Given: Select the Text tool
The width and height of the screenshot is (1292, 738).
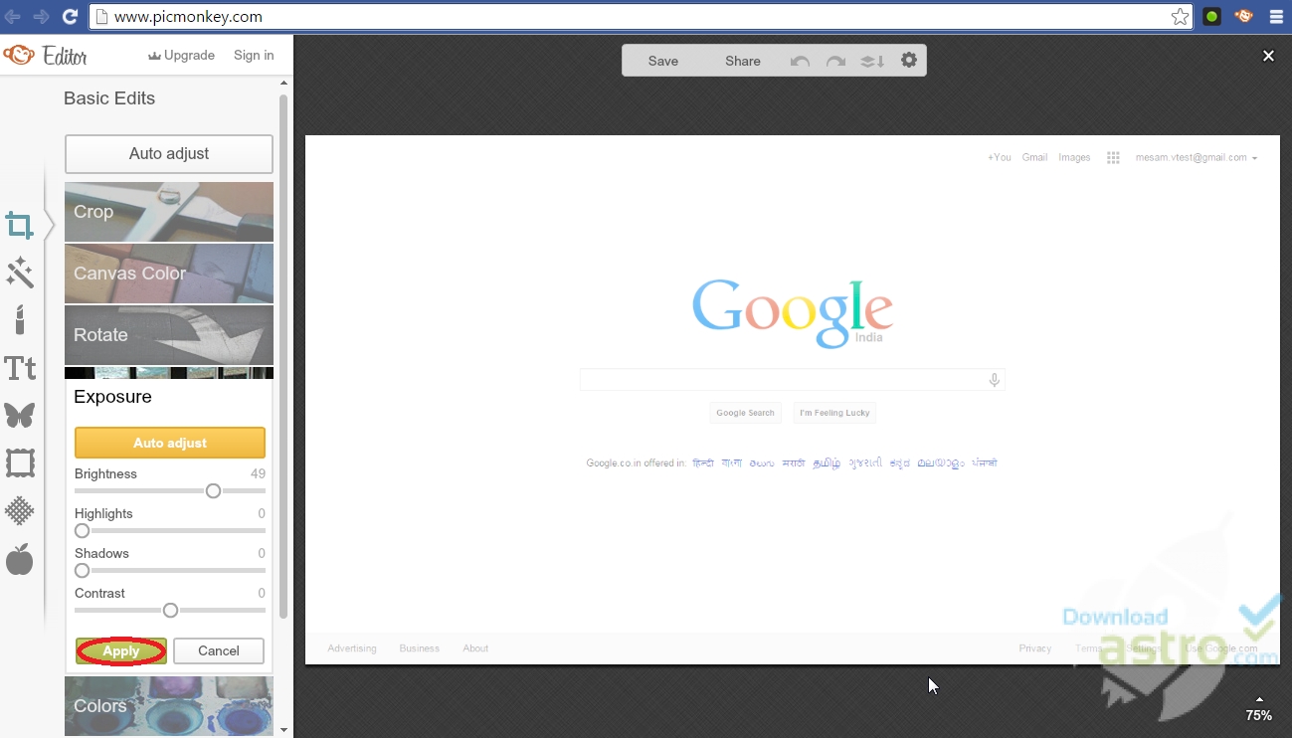Looking at the screenshot, I should [20, 368].
